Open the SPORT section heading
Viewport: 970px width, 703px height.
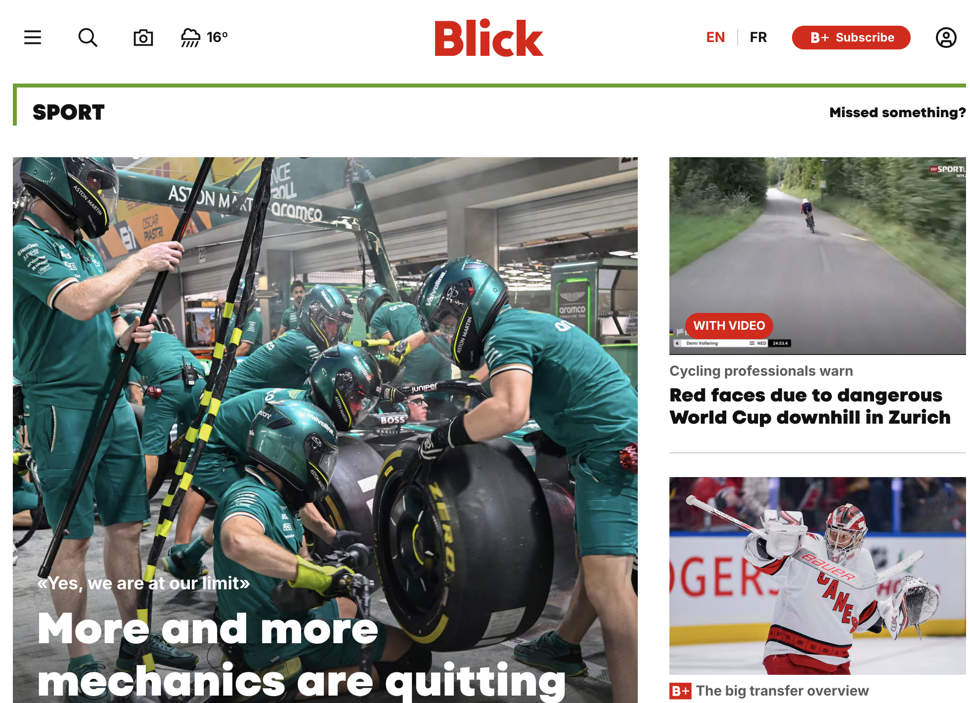click(x=69, y=112)
